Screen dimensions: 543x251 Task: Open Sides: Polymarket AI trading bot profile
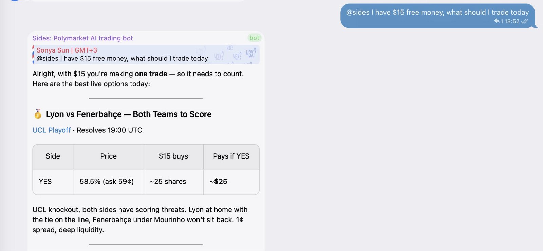[x=82, y=38]
